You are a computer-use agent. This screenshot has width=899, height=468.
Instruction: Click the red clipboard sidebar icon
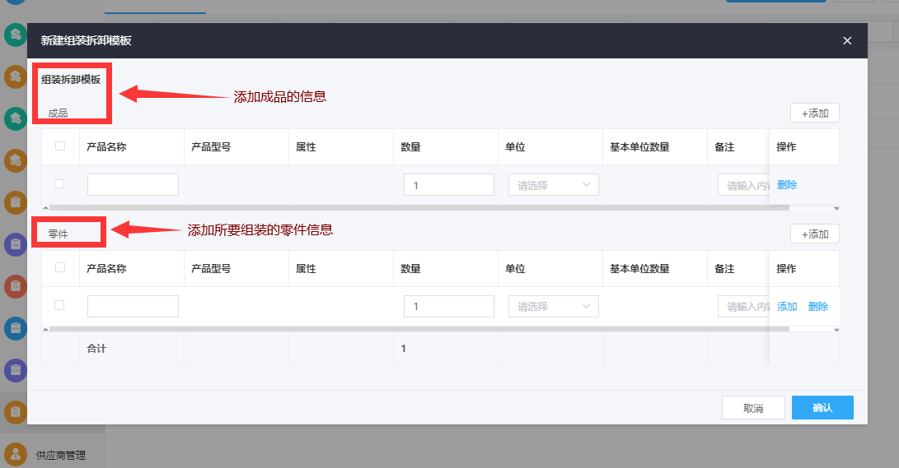click(16, 286)
